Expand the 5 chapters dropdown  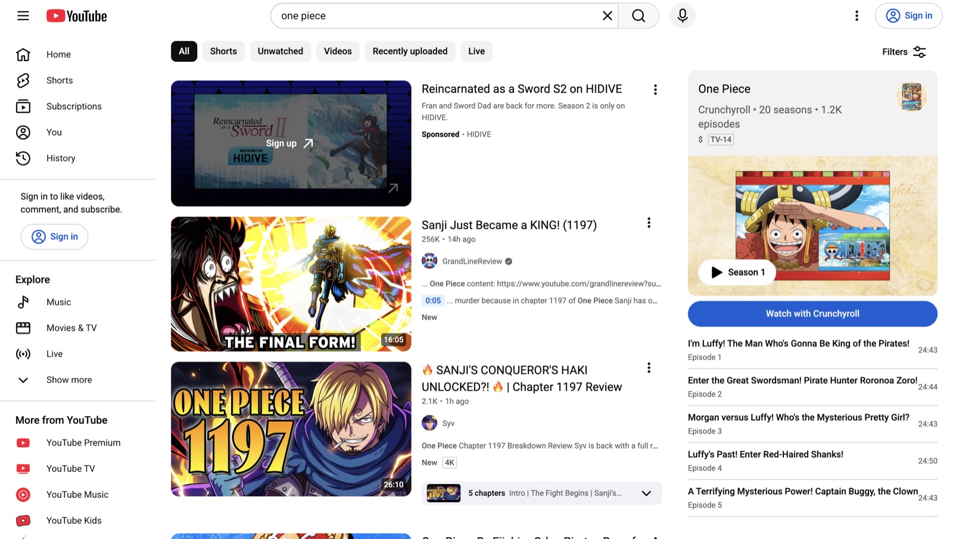coord(646,493)
